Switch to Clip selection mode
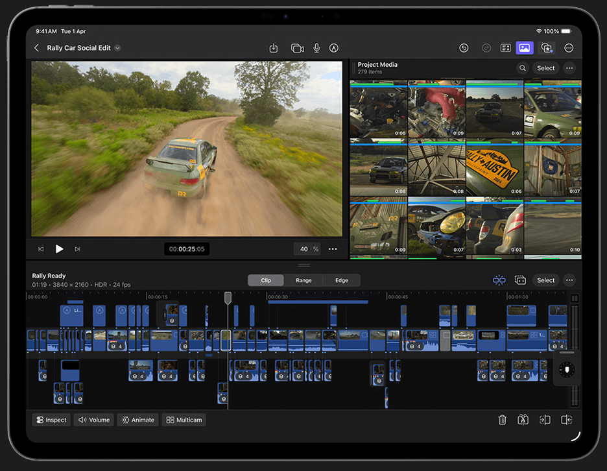Viewport: 607px width, 471px height. 266,280
